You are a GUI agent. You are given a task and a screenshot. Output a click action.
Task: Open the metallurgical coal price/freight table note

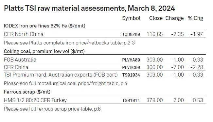[65, 83]
